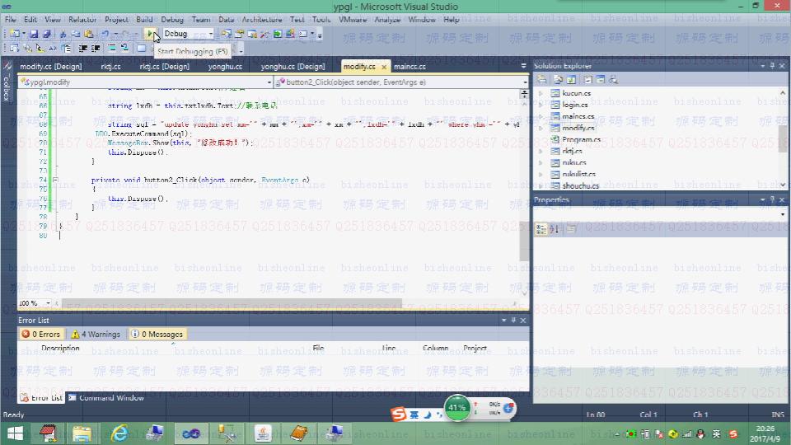Open the Build menu

point(144,20)
